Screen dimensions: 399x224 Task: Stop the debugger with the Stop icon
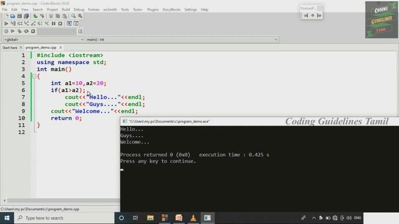(60, 24)
